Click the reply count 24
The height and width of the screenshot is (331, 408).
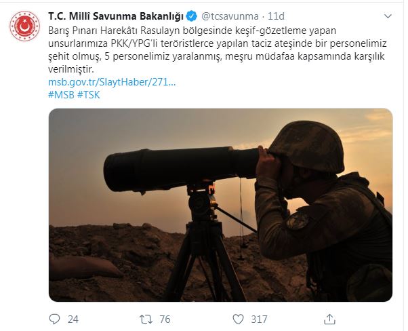tap(73, 319)
